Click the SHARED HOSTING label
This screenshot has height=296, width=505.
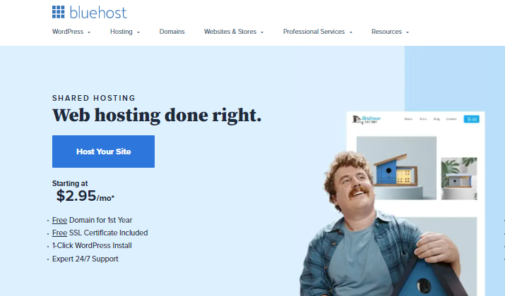pos(94,98)
